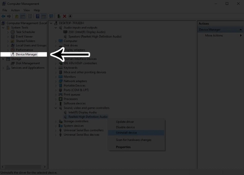Expand the Task Scheduler node chevron
Screen dimensions: 244x175
pyautogui.click(x=8, y=32)
